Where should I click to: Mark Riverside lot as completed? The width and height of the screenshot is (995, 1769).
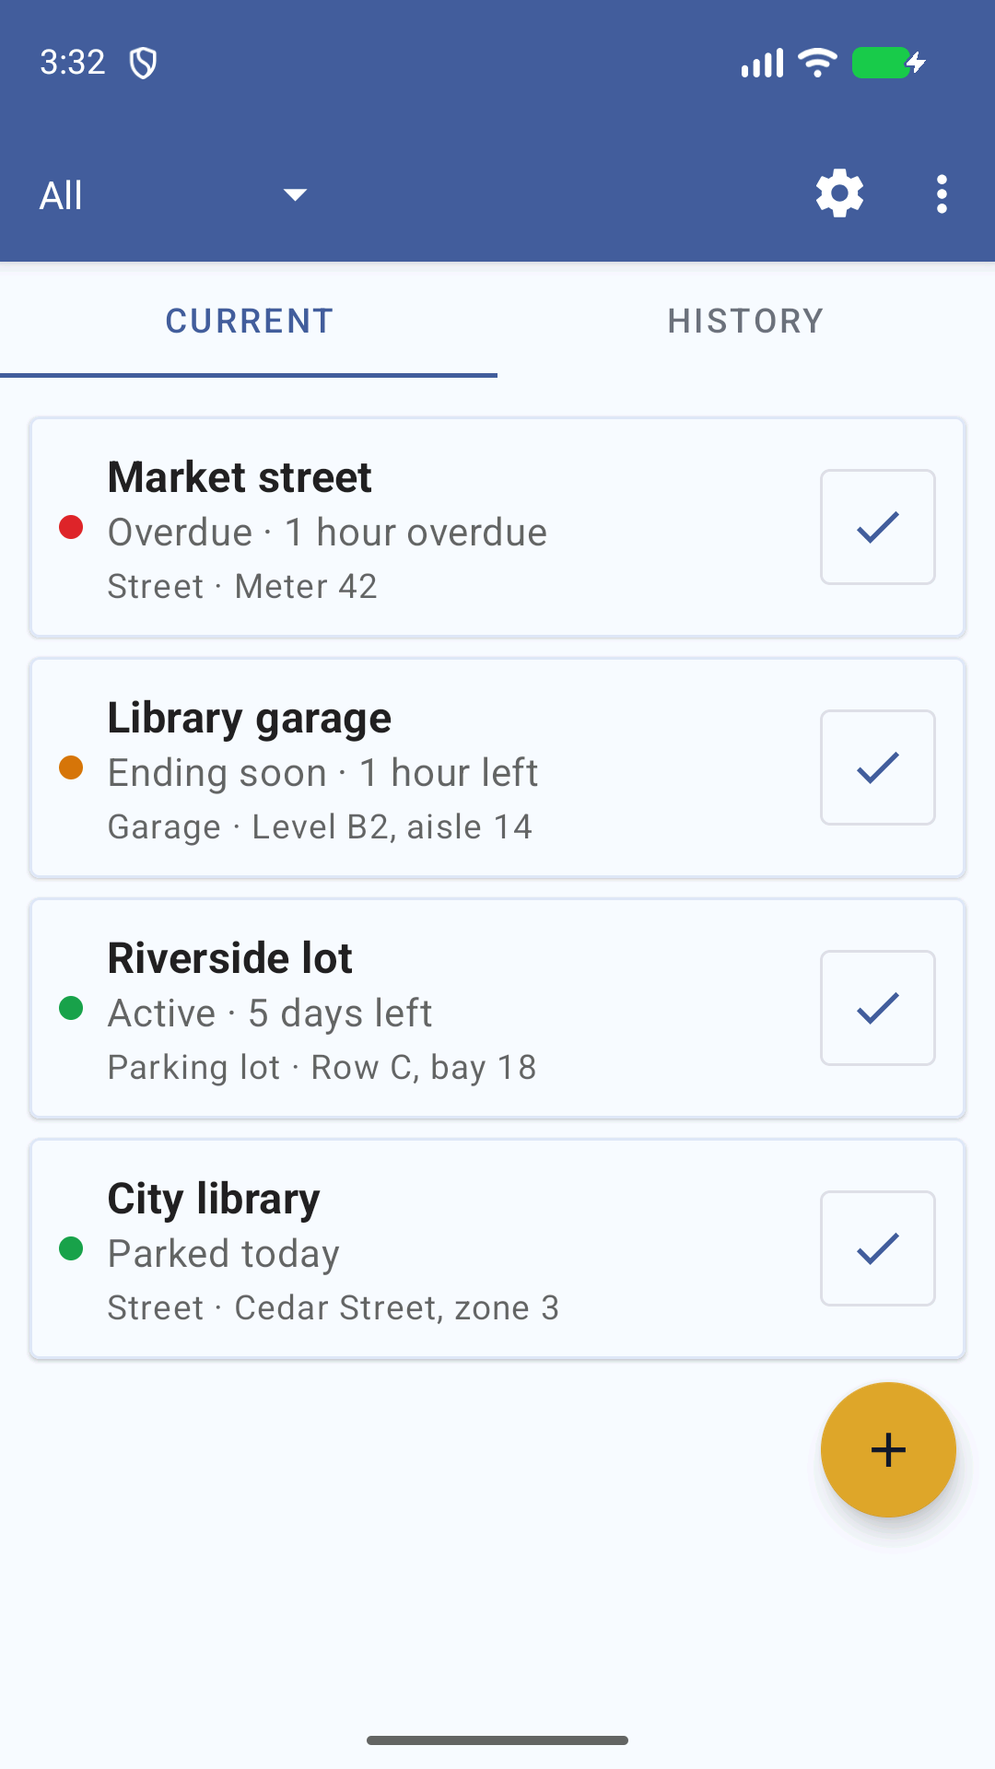point(878,1008)
